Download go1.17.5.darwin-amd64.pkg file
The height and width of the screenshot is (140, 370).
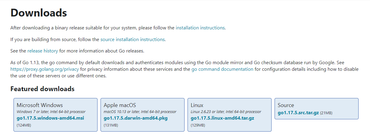136,118
